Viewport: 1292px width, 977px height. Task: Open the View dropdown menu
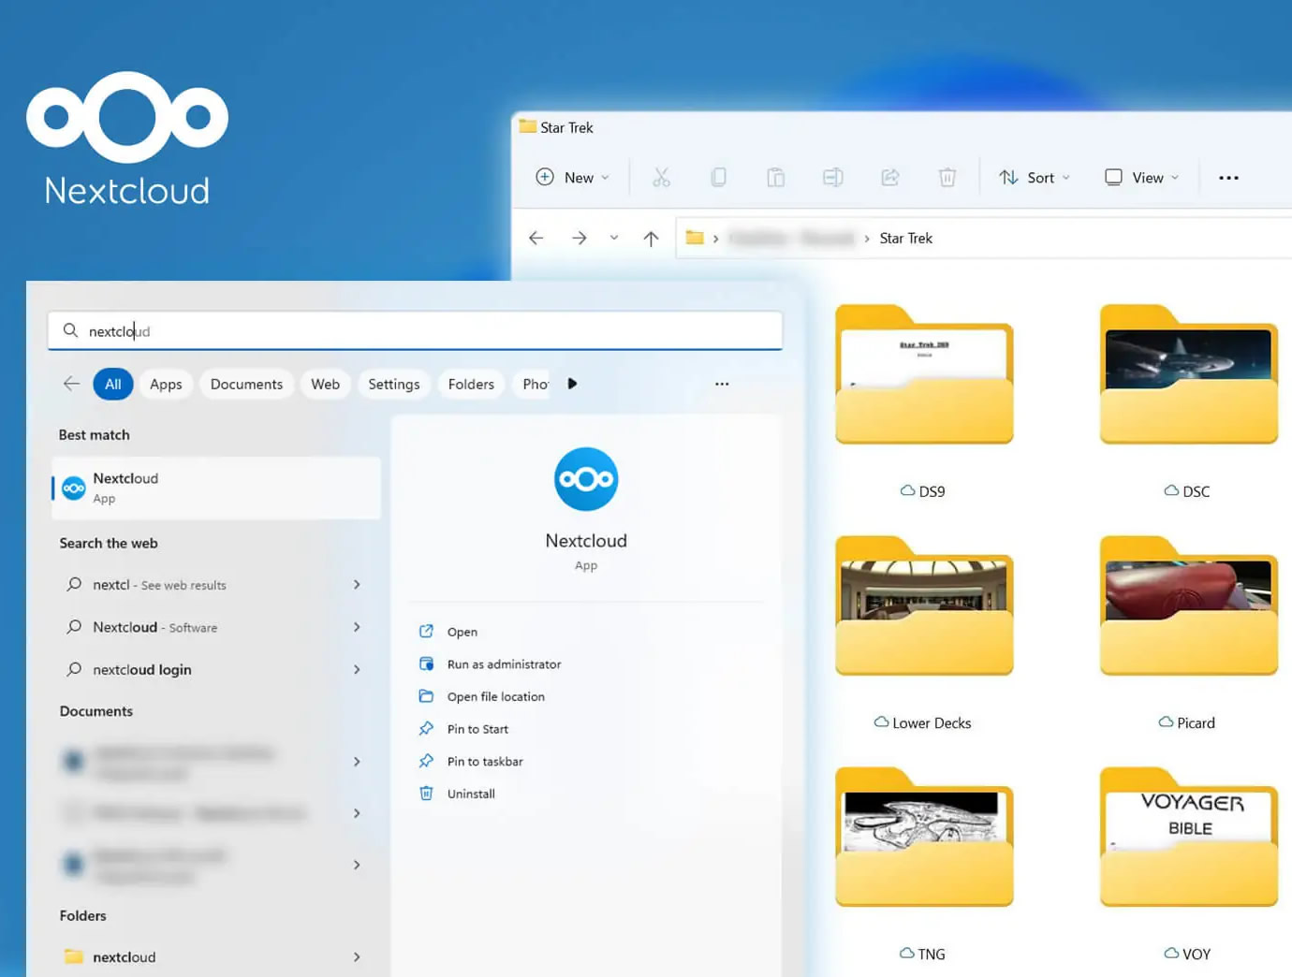1141,178
